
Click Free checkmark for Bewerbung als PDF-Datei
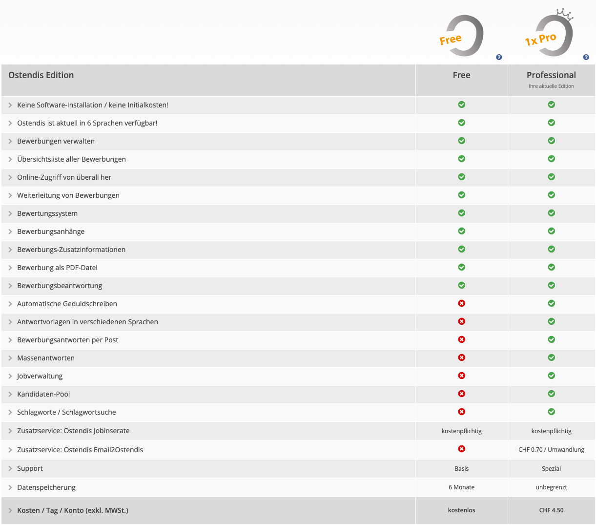(462, 267)
